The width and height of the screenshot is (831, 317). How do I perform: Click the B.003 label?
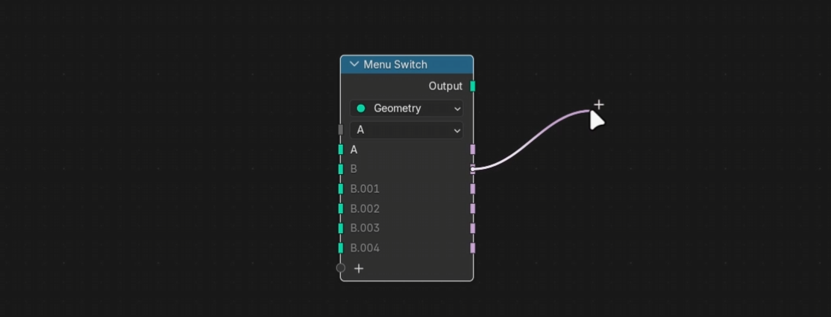coord(366,228)
